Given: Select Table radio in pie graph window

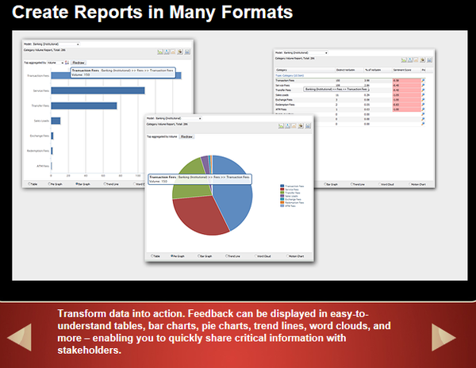Looking at the screenshot, I should [152, 256].
